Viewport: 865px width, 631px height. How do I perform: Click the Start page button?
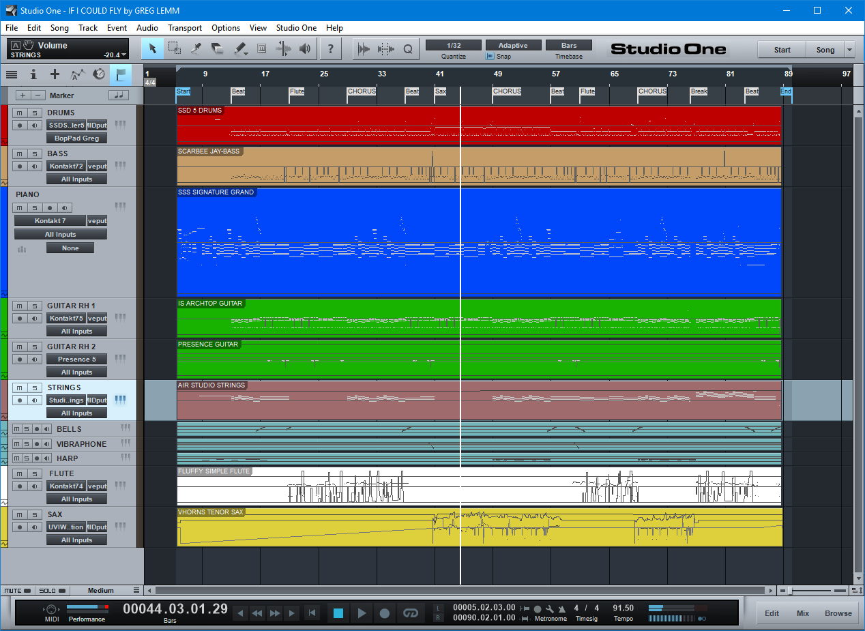click(782, 50)
